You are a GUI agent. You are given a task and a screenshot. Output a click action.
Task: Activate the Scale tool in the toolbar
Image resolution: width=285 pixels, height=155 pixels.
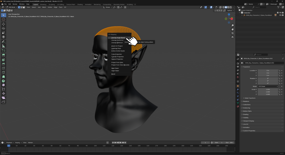(3, 33)
